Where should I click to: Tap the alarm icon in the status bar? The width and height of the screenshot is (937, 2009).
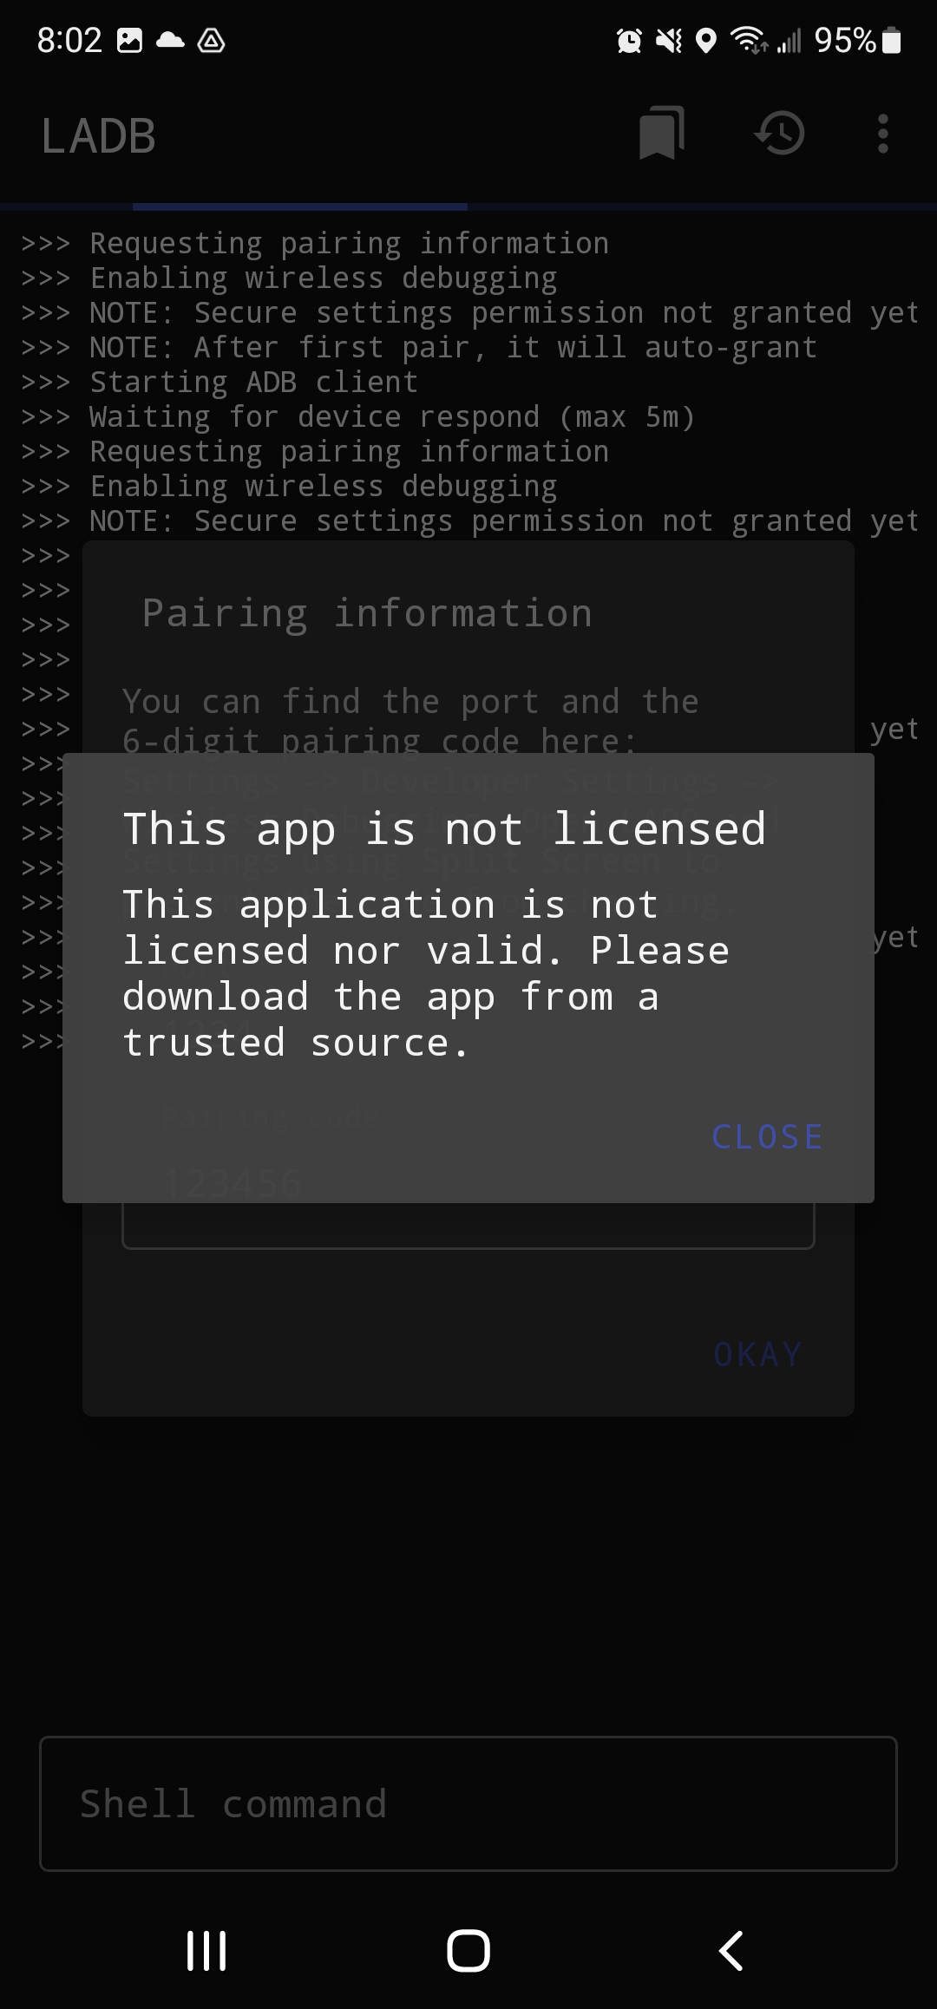pyautogui.click(x=629, y=41)
